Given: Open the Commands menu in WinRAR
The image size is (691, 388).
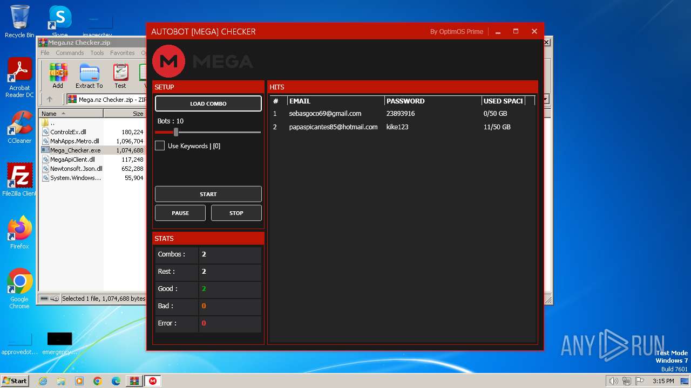Looking at the screenshot, I should 70,53.
